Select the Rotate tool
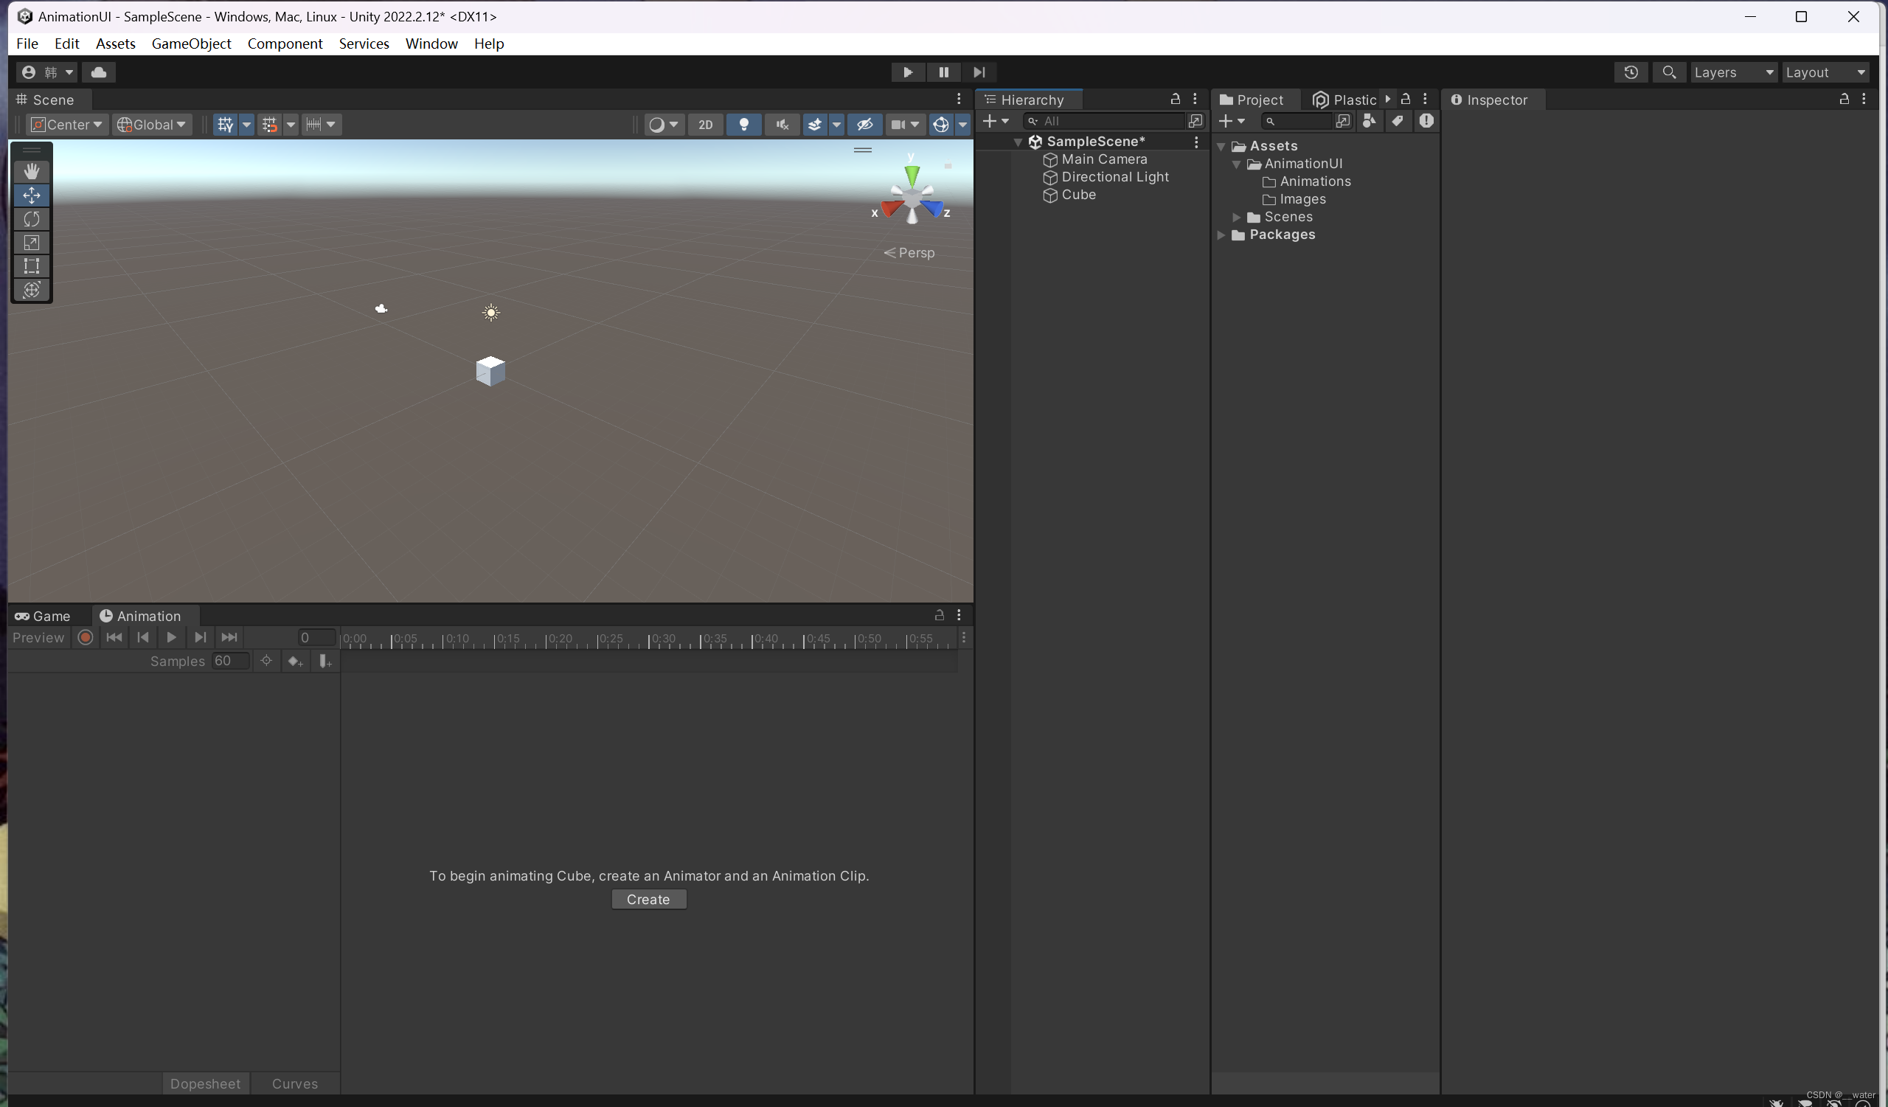Viewport: 1888px width, 1107px height. [32, 219]
